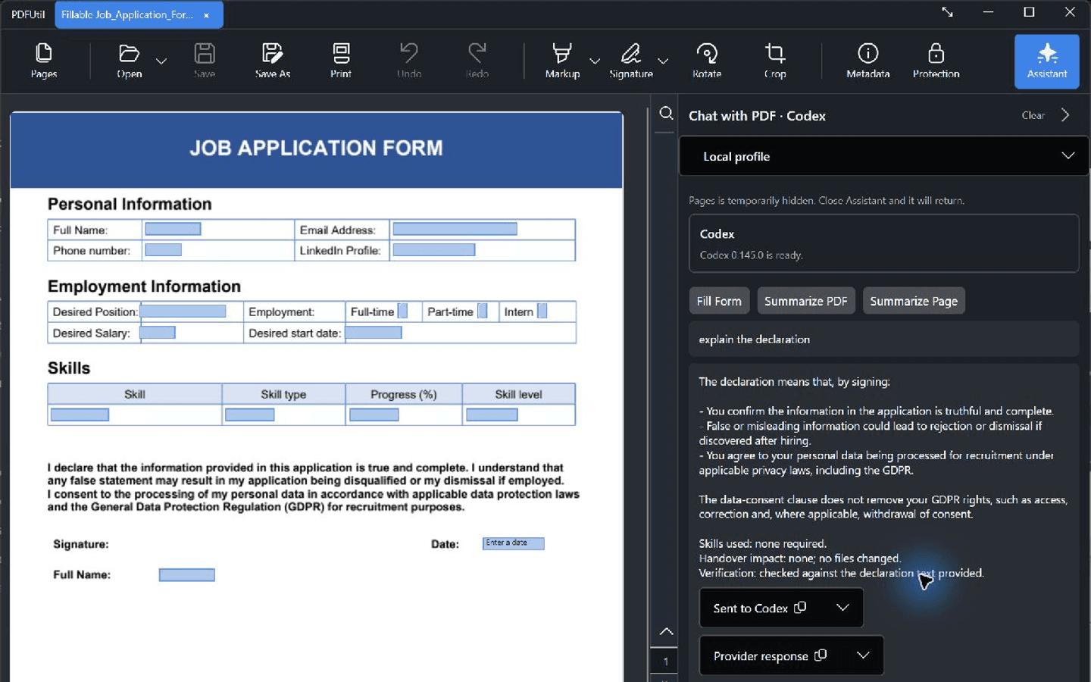The image size is (1091, 682).
Task: Click the Desired Position field
Action: click(183, 311)
